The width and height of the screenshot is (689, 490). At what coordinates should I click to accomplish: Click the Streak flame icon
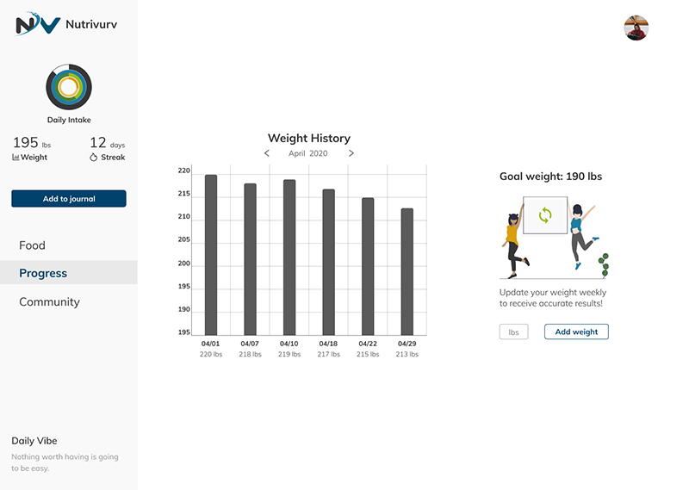coord(93,157)
